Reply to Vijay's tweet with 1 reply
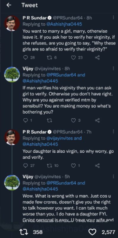118x238 pixels. (26, 120)
